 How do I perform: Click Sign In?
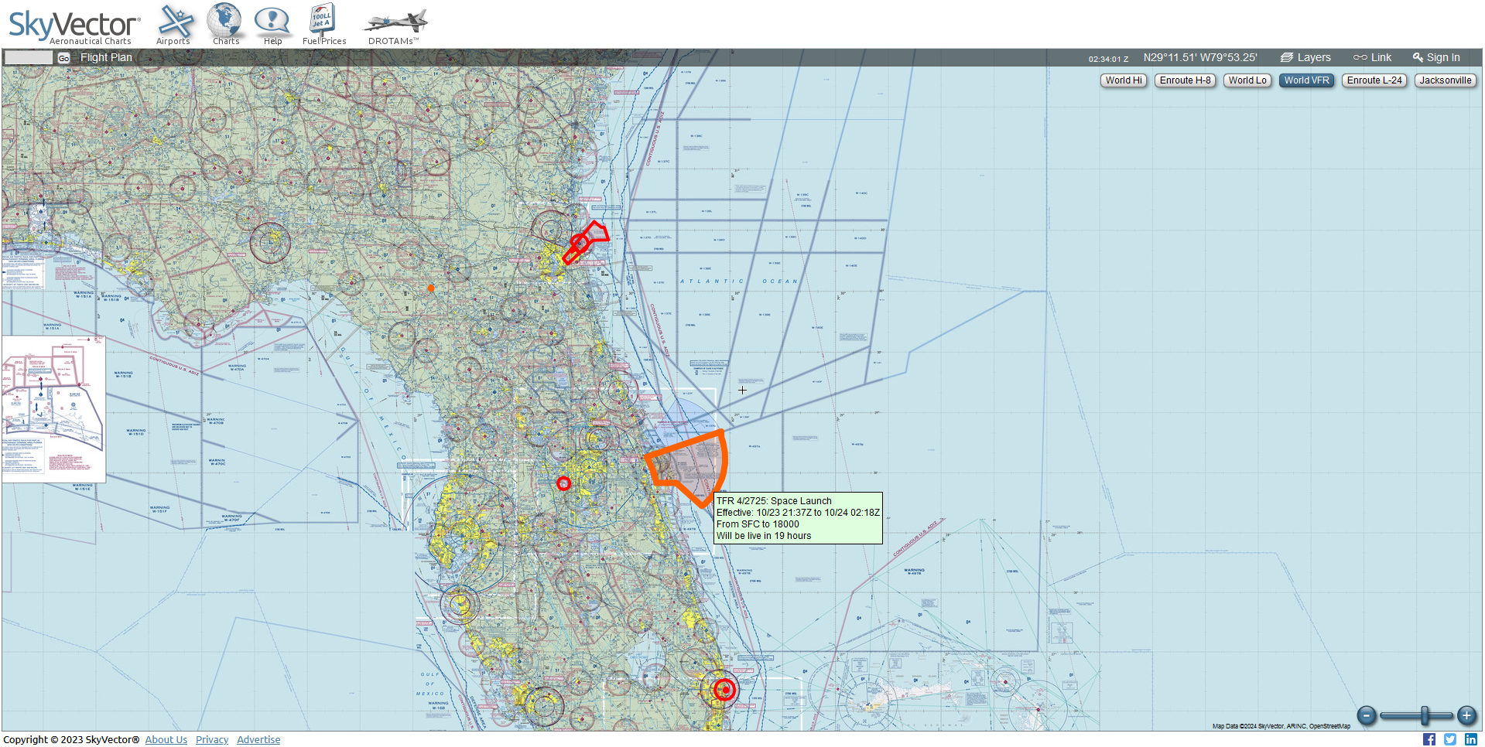(x=1436, y=57)
